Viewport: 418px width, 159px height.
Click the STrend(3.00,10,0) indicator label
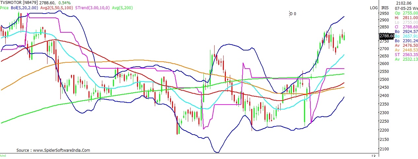(92, 8)
